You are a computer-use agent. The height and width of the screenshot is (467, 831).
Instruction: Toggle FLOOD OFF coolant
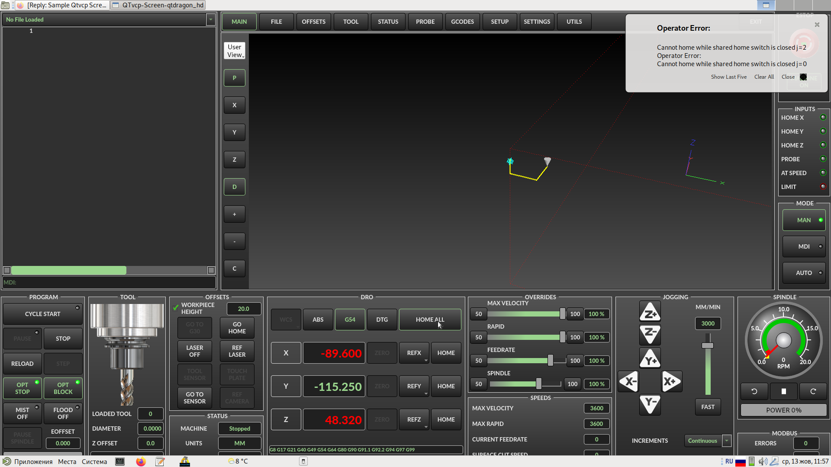click(63, 413)
